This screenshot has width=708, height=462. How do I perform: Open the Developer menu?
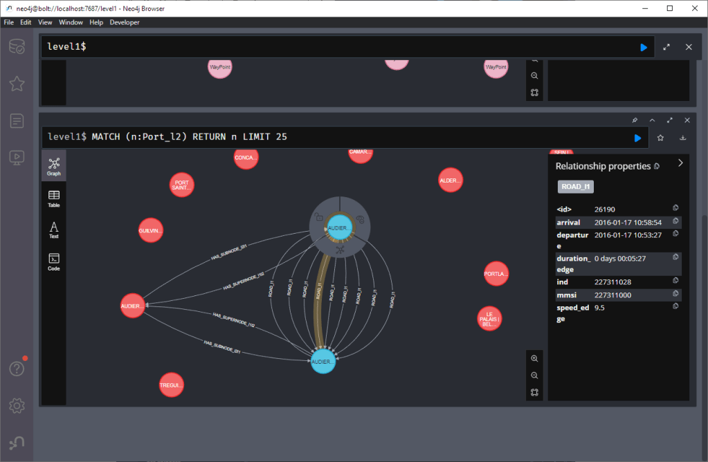(125, 22)
